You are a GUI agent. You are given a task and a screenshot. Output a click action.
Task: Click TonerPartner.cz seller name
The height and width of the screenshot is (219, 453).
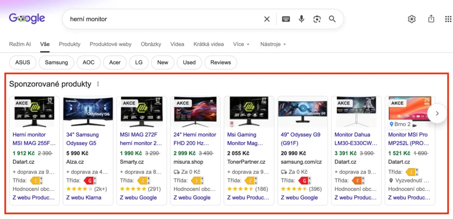[x=246, y=162]
